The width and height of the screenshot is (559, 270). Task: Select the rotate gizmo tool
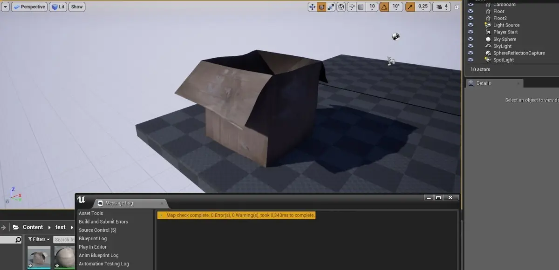pyautogui.click(x=321, y=7)
